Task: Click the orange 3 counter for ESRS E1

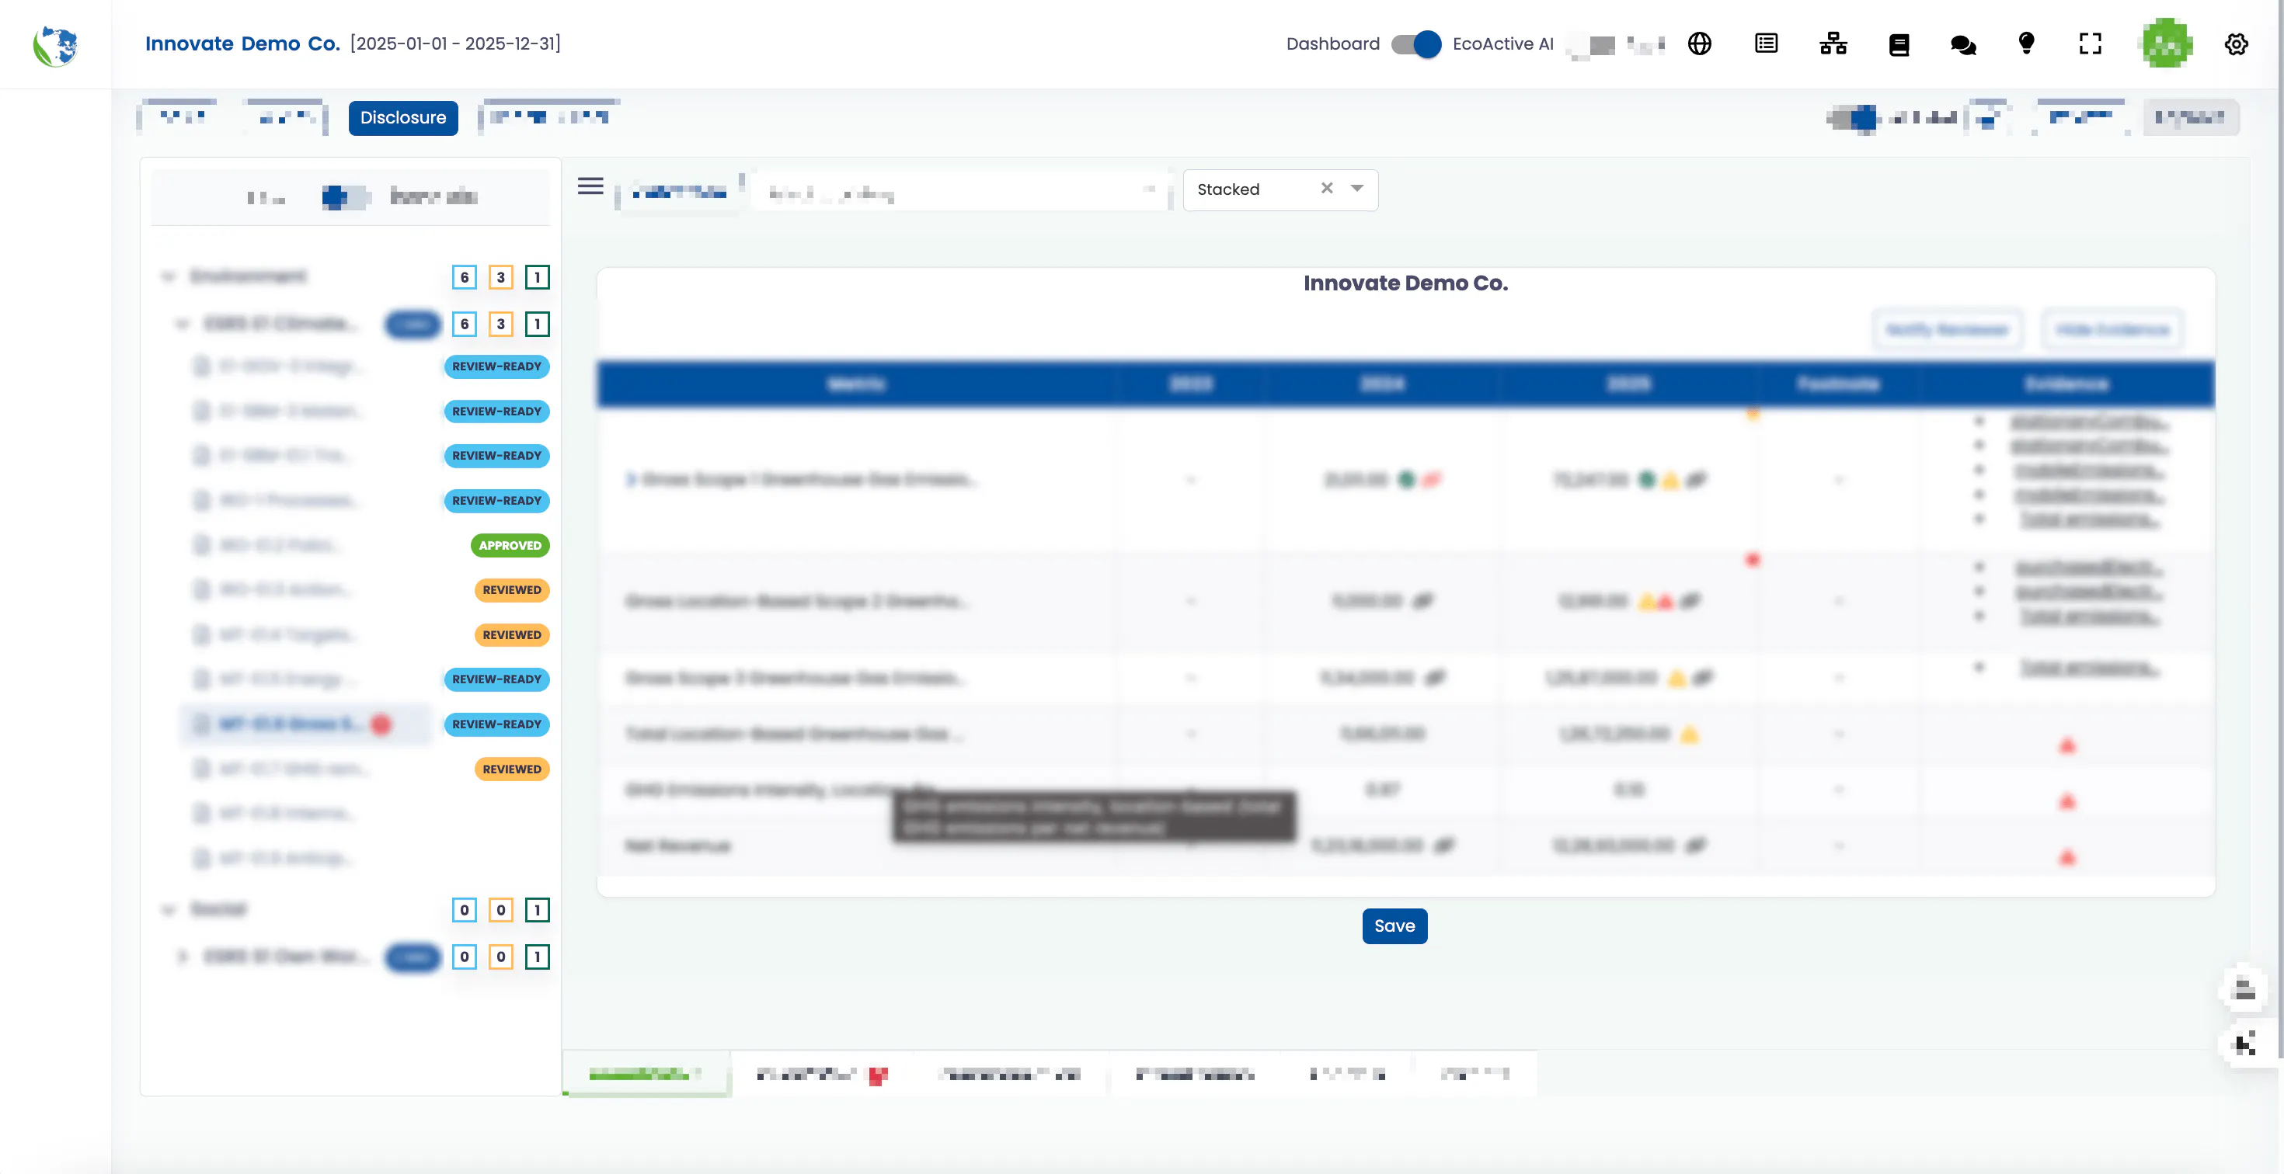Action: [x=500, y=325]
